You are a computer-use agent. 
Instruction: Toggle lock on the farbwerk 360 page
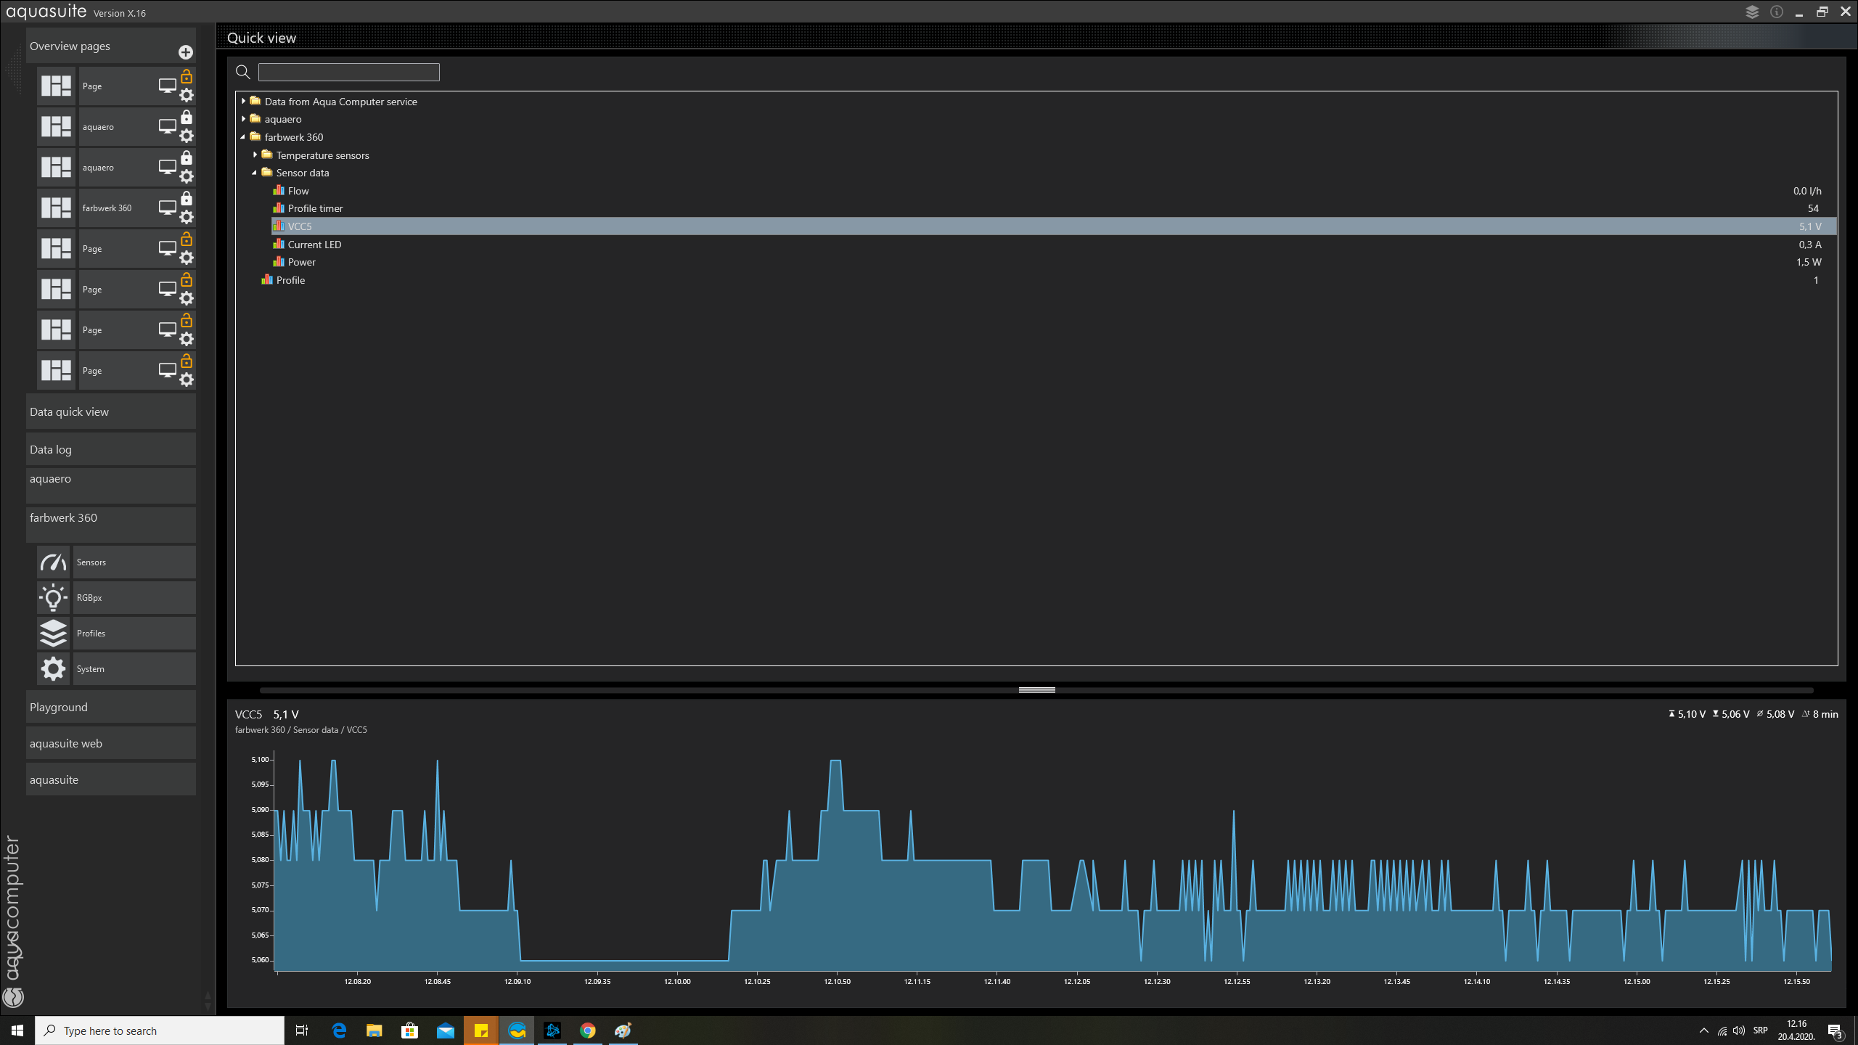tap(187, 198)
